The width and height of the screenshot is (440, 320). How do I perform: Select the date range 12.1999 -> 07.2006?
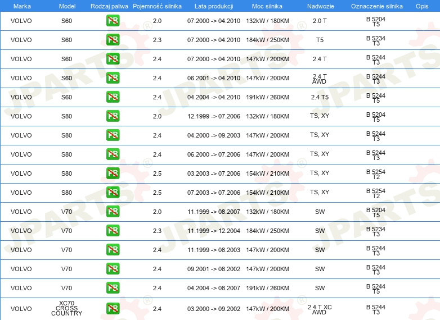(214, 116)
